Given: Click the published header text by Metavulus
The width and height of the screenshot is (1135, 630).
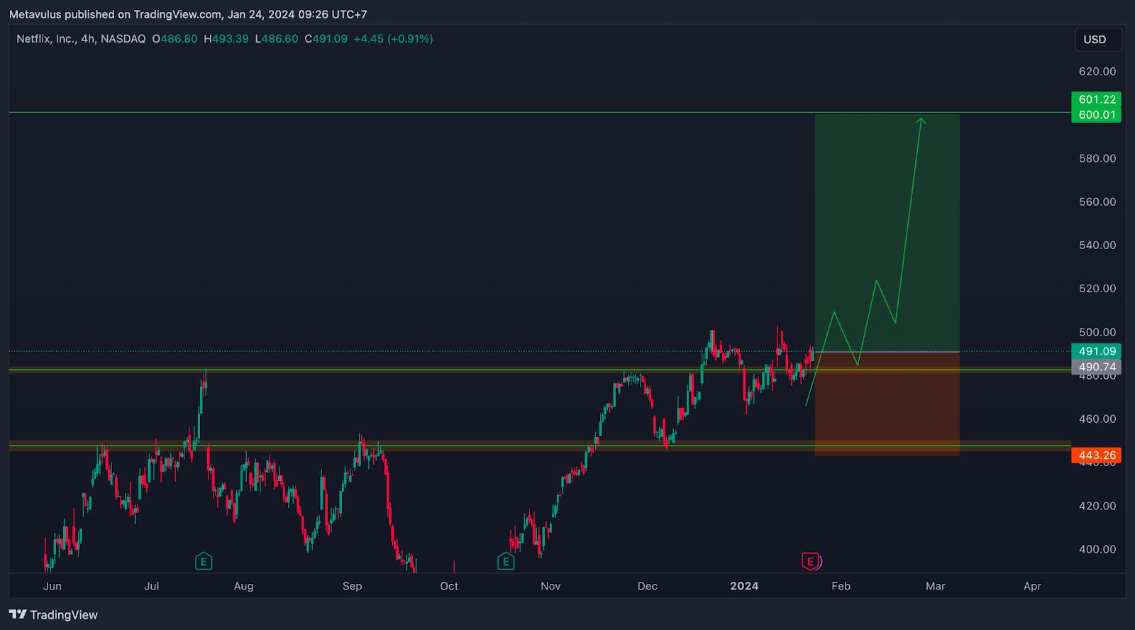Looking at the screenshot, I should coord(188,14).
